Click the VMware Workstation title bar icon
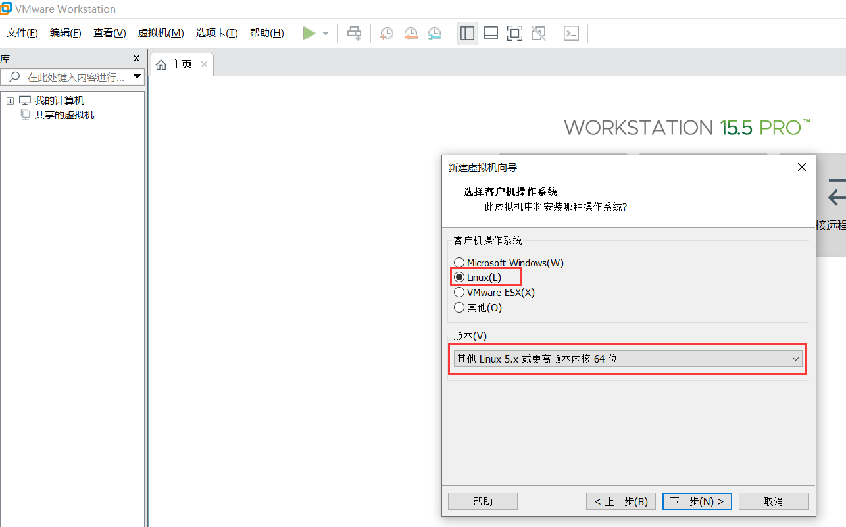 pos(6,9)
